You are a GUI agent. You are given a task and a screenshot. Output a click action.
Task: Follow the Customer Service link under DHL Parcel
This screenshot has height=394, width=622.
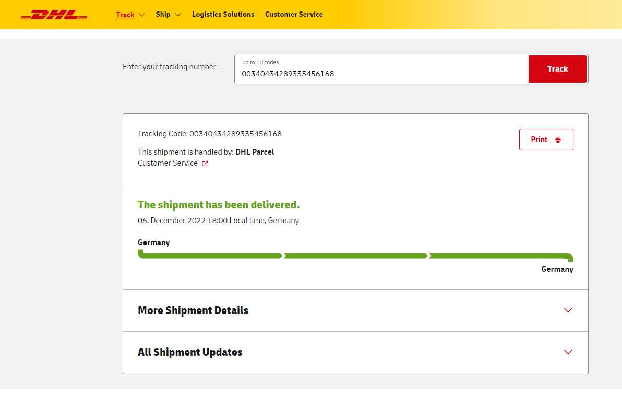click(168, 163)
